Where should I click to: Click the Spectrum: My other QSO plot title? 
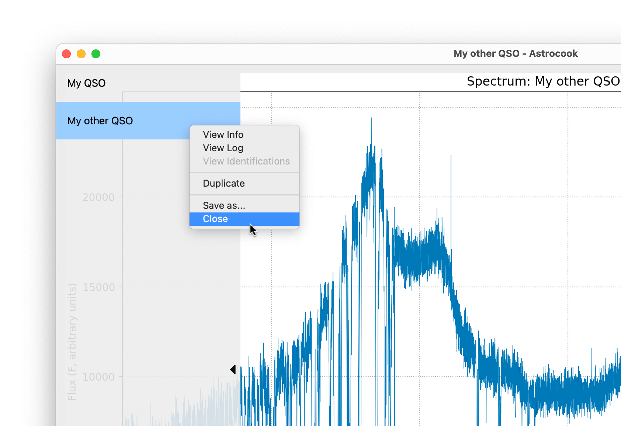click(x=544, y=81)
